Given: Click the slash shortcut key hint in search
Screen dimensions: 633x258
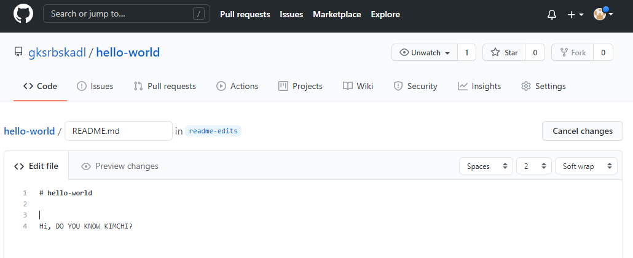Looking at the screenshot, I should click(199, 14).
